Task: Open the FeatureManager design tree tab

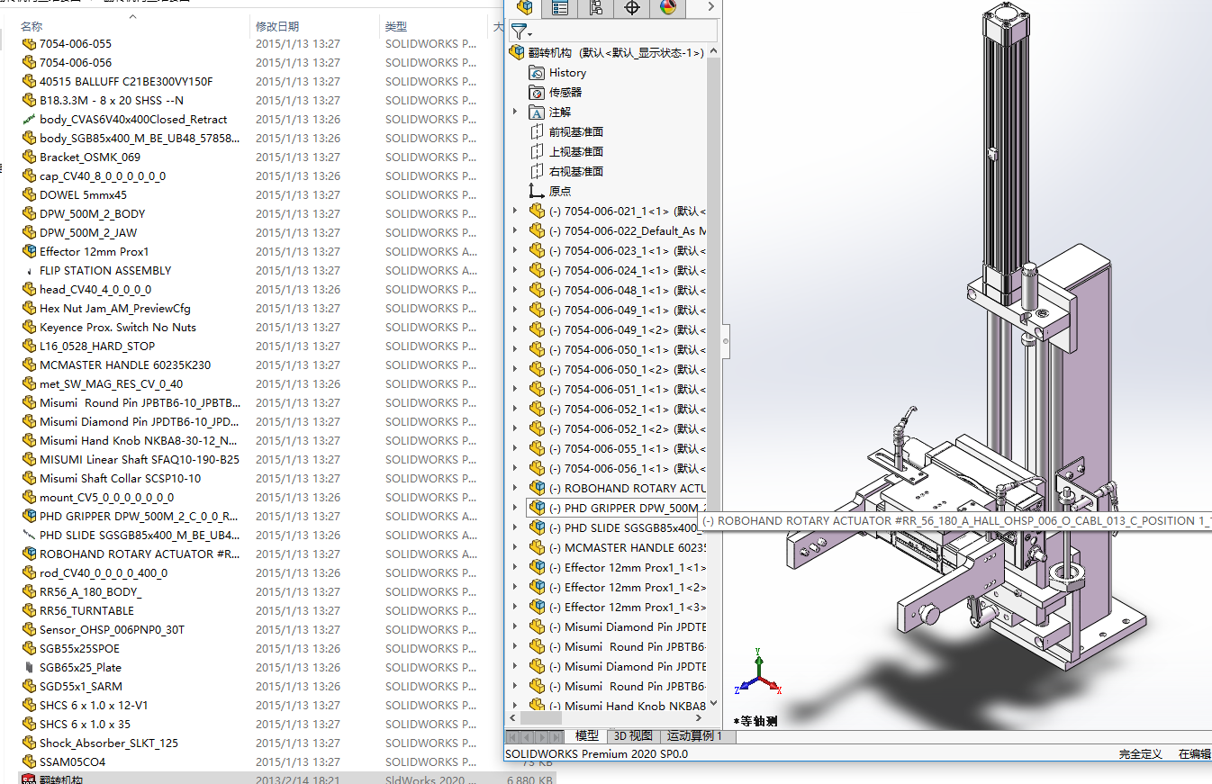Action: click(x=525, y=8)
